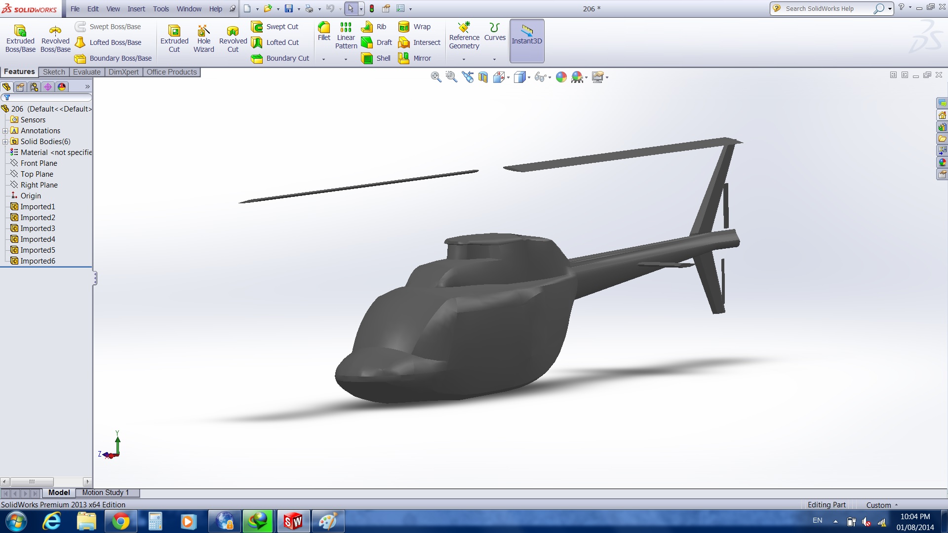Viewport: 948px width, 533px height.
Task: Select Material <not specified> item
Action: coord(51,152)
